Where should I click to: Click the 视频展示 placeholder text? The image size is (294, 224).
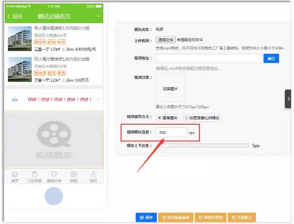point(54,156)
